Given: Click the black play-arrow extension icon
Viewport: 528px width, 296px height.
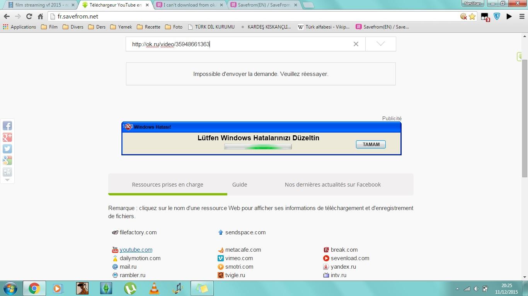Looking at the screenshot, I should click(509, 17).
